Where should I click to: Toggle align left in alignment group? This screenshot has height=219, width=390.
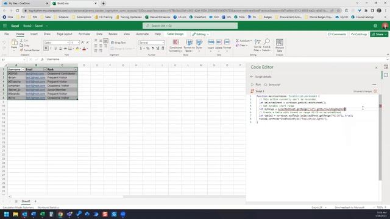[x=96, y=46]
